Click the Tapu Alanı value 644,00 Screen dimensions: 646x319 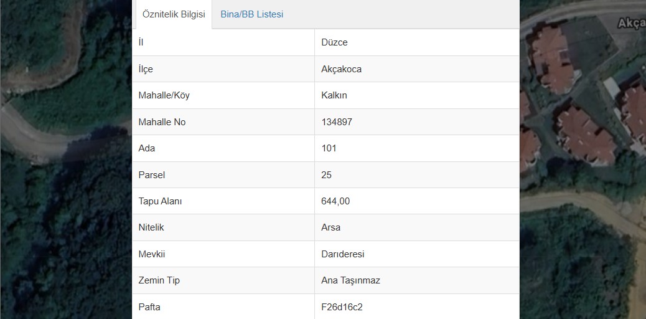tap(335, 201)
